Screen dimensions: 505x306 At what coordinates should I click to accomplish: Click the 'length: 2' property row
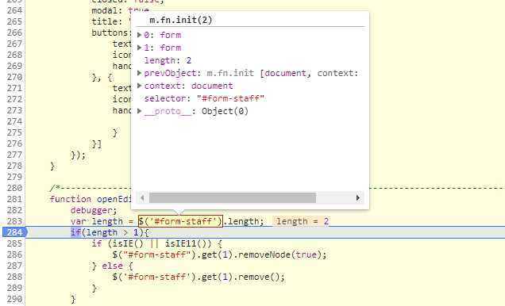pyautogui.click(x=168, y=60)
